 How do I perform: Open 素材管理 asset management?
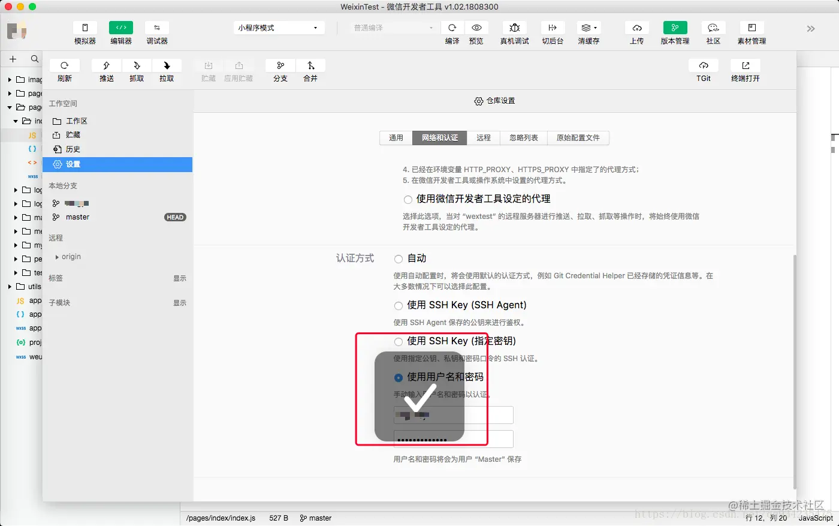tap(752, 28)
